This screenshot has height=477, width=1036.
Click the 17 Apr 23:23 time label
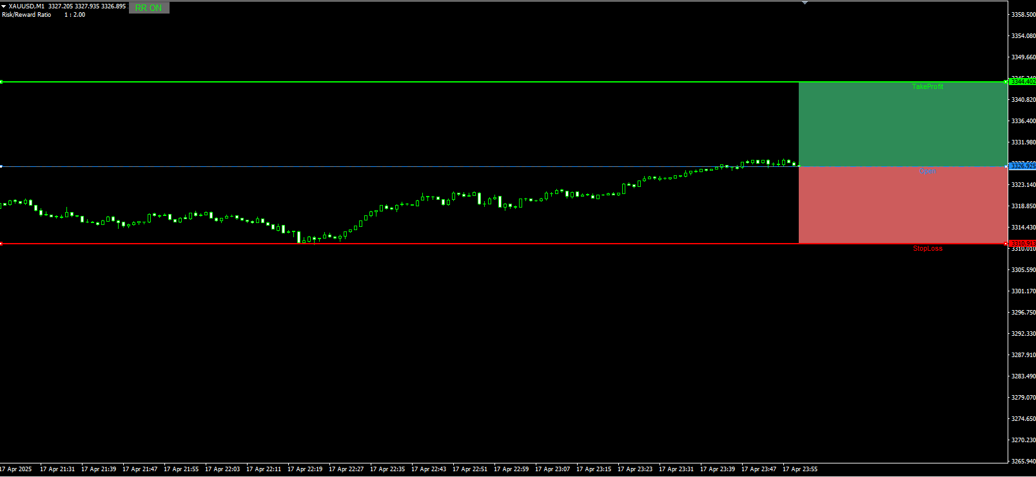point(635,469)
